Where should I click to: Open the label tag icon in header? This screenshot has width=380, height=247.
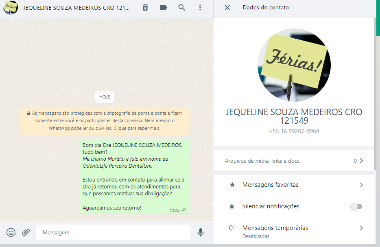click(x=164, y=7)
